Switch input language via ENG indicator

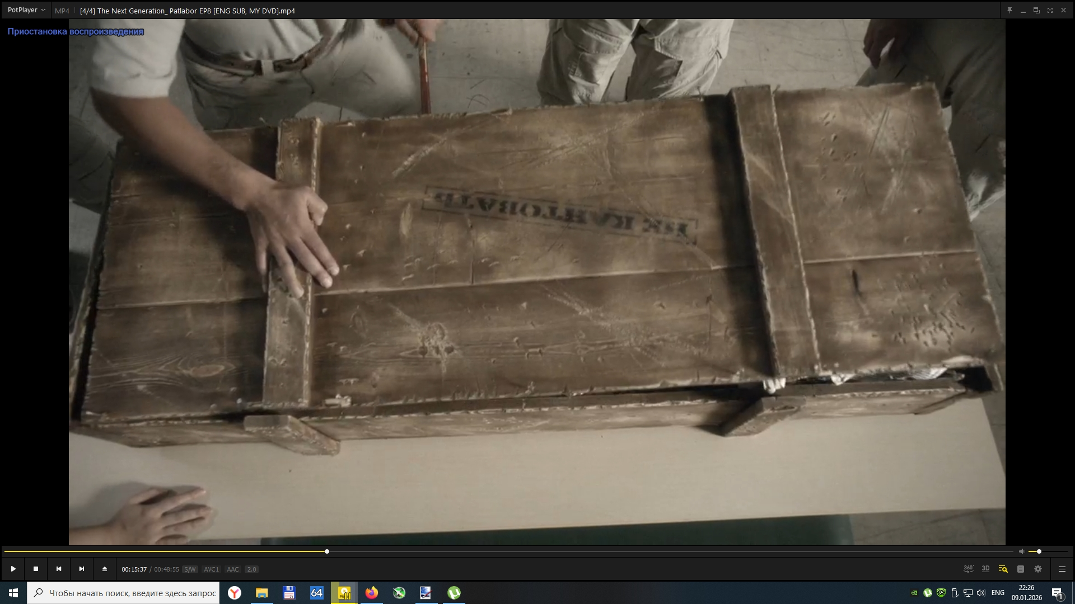998,593
